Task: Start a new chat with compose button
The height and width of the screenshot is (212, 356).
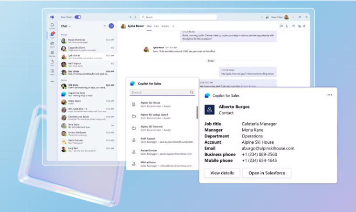Action: pos(111,26)
